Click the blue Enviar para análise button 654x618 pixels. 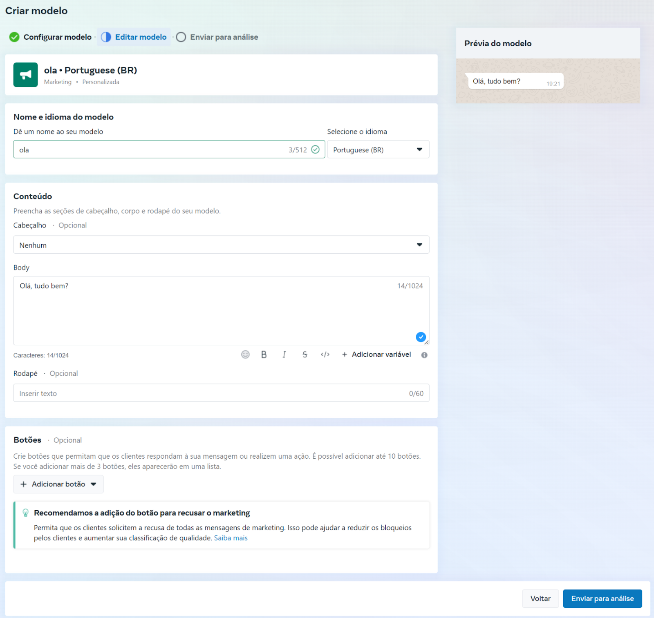tap(602, 598)
